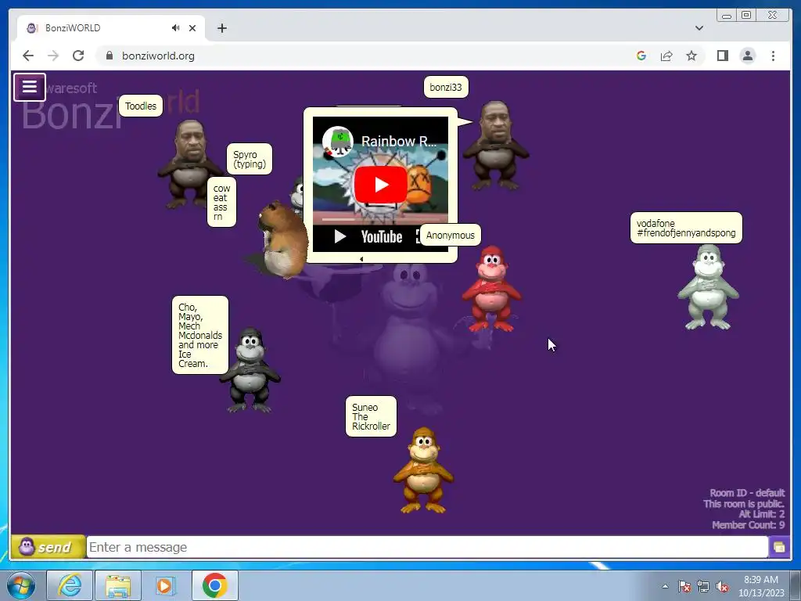Image resolution: width=801 pixels, height=601 pixels.
Task: Click the Rainbow R... video title
Action: pos(399,141)
